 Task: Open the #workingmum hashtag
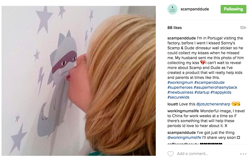(x=180, y=82)
